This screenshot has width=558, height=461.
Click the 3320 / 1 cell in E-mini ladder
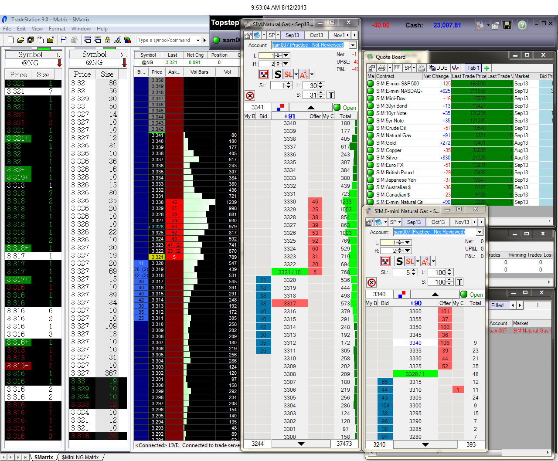[415, 374]
